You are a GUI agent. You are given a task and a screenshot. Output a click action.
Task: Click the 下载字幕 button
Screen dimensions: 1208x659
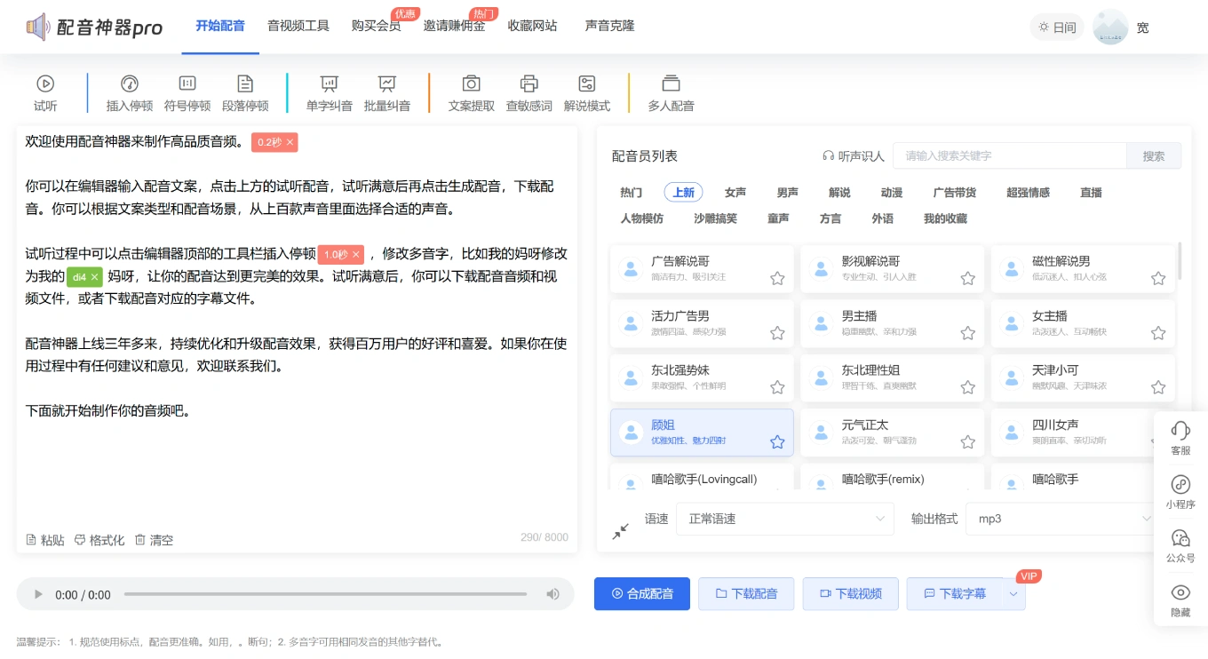click(x=955, y=594)
